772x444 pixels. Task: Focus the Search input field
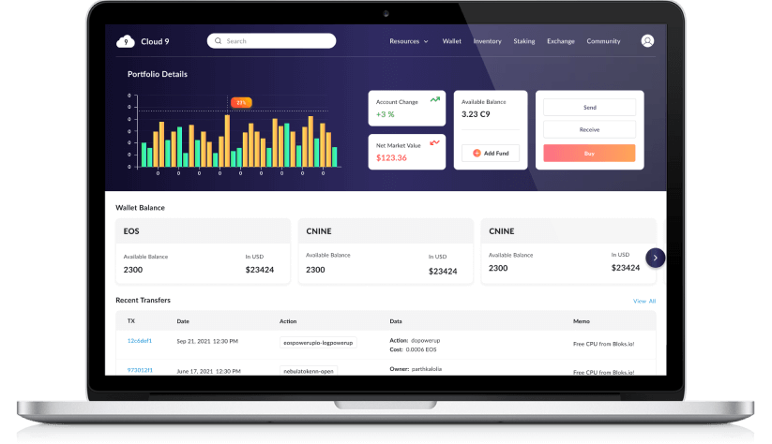click(x=271, y=41)
